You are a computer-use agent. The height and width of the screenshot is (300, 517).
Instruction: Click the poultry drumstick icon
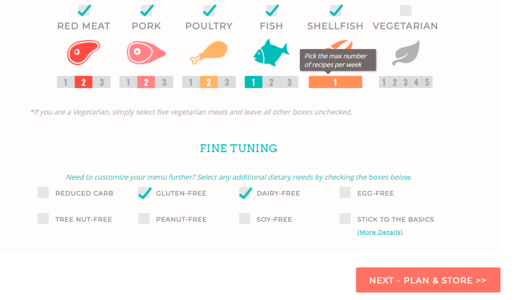pos(209,53)
